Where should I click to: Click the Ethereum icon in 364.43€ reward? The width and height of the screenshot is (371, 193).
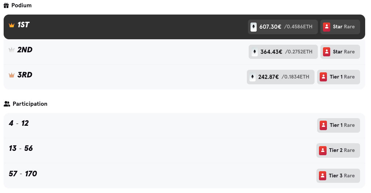click(254, 52)
